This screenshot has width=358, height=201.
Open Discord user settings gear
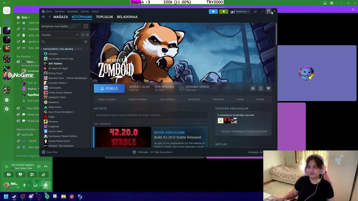tap(46, 185)
